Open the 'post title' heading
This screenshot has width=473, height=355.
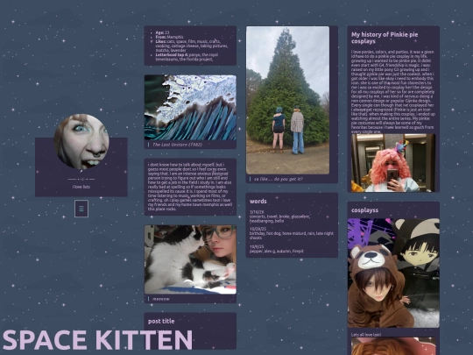[x=161, y=321]
